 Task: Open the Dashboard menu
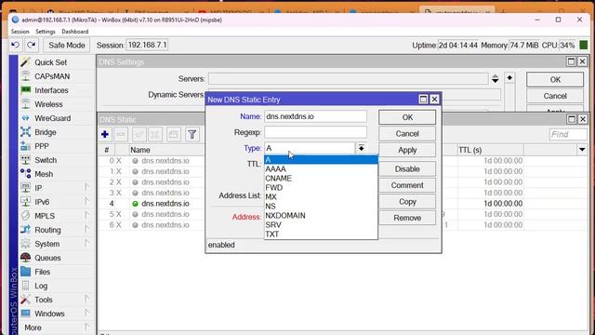(x=75, y=32)
